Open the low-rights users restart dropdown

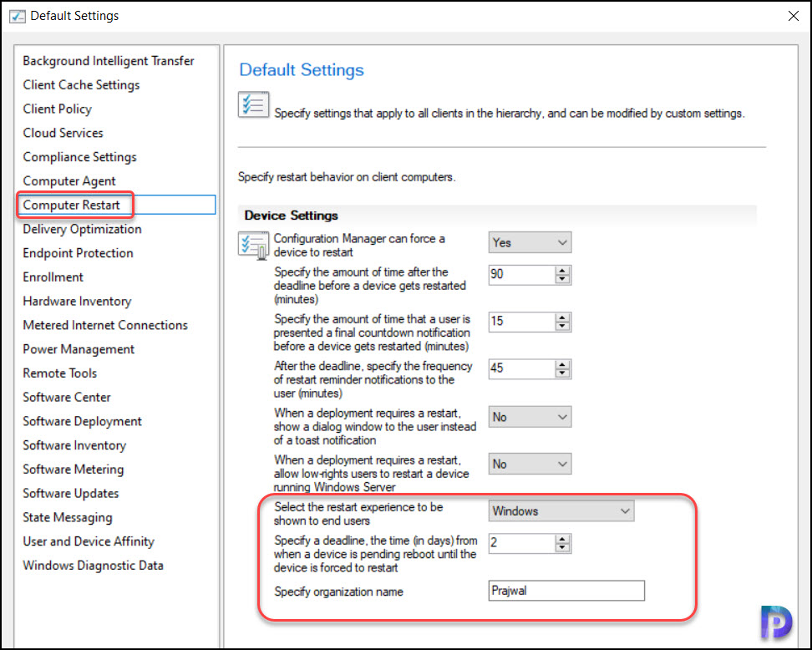point(530,464)
